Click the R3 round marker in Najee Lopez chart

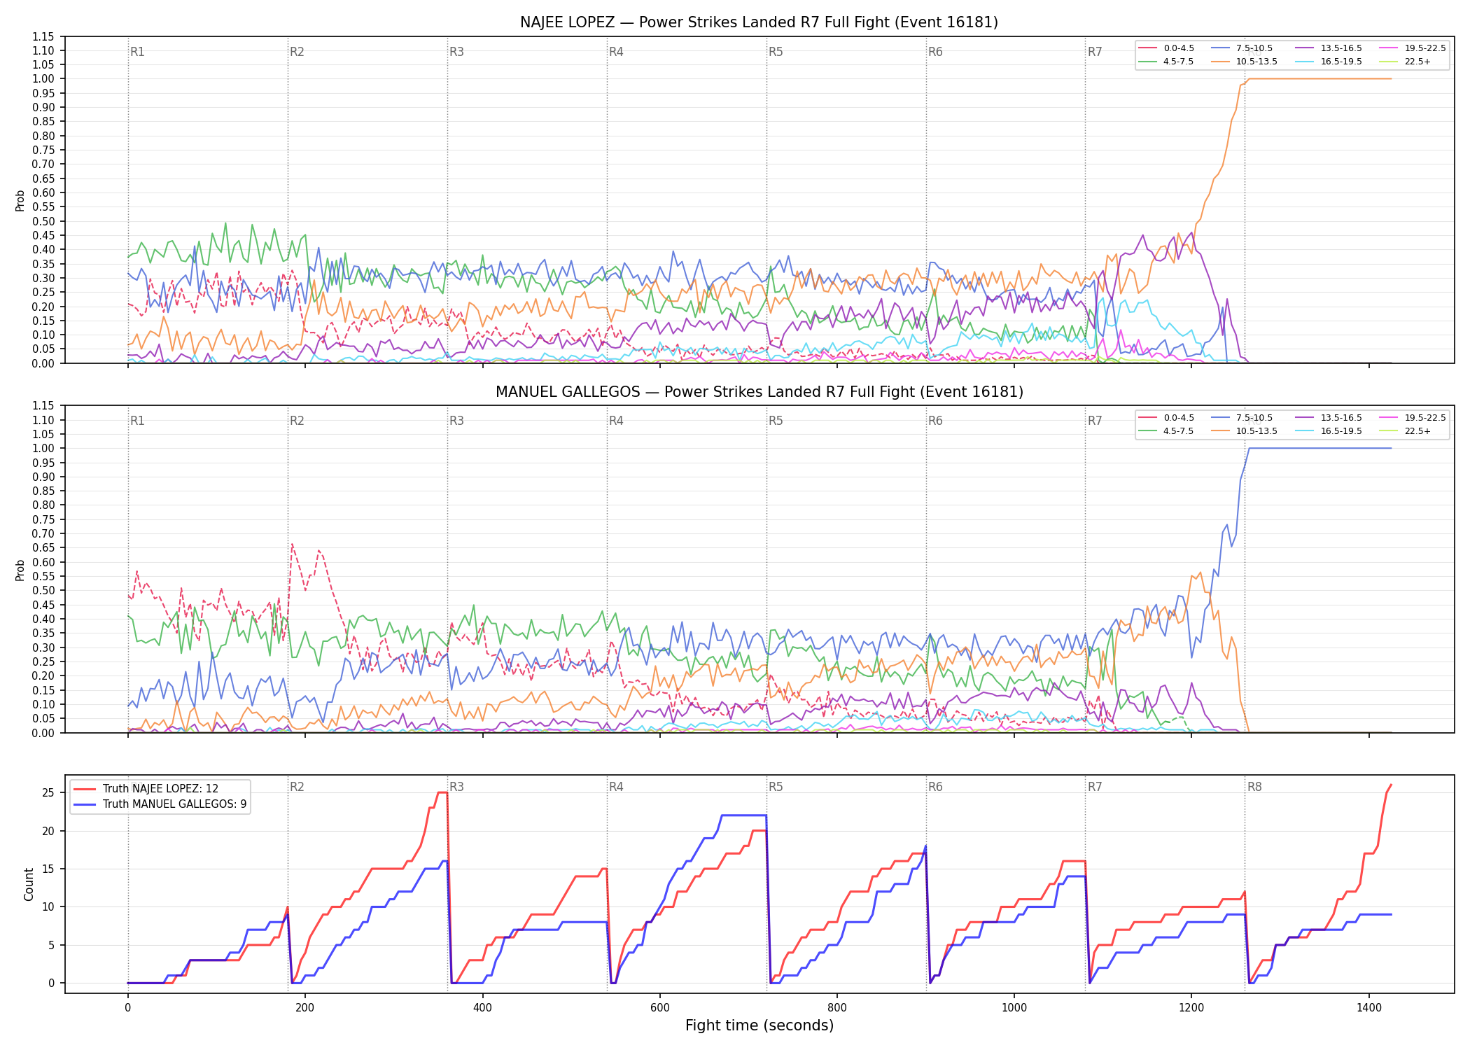[456, 52]
